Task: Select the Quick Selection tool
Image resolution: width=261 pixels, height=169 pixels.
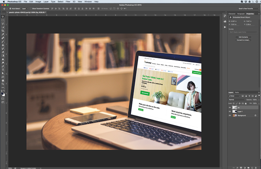Action: point(3,27)
